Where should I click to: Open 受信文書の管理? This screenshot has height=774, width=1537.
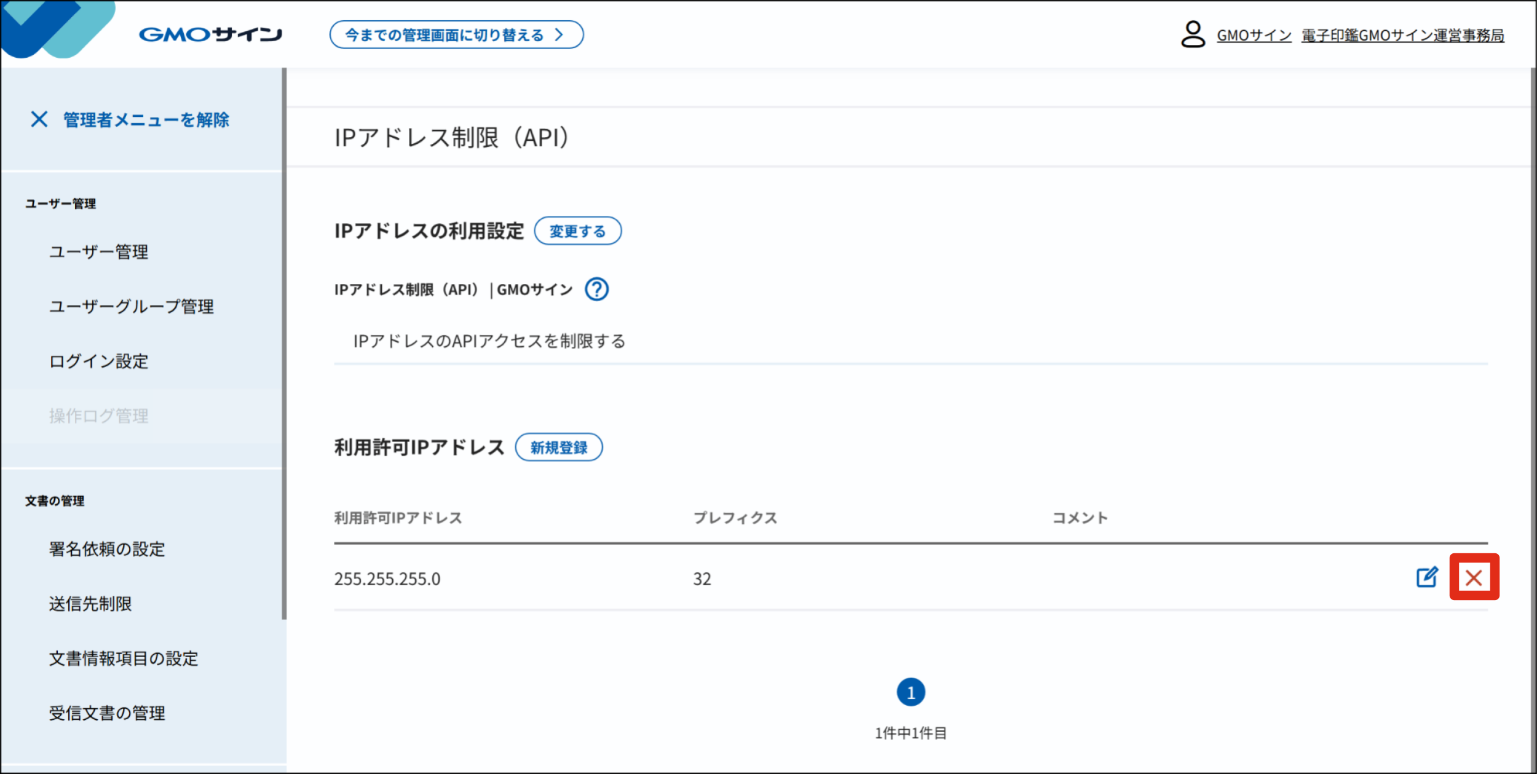[x=107, y=713]
